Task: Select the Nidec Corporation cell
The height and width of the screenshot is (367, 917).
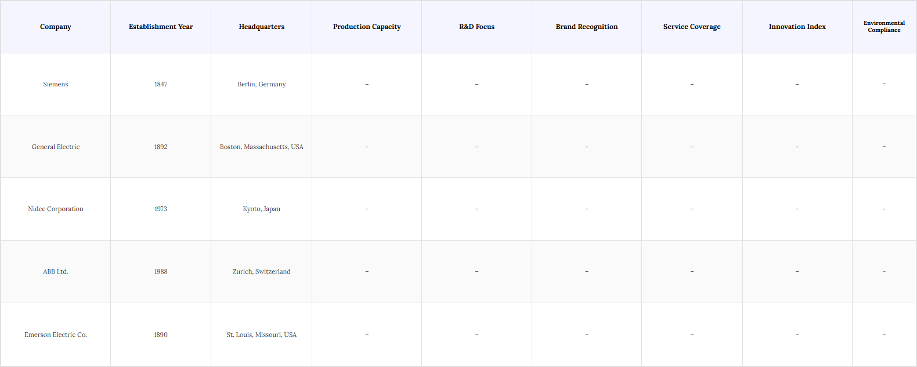Action: coord(56,209)
